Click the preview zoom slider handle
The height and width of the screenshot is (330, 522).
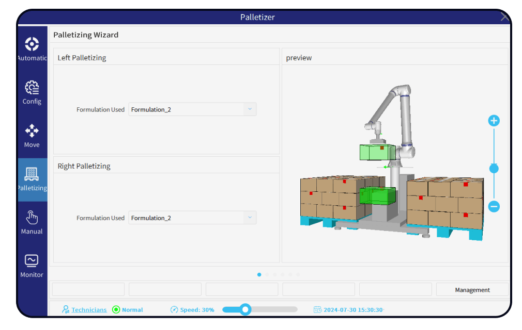(494, 169)
